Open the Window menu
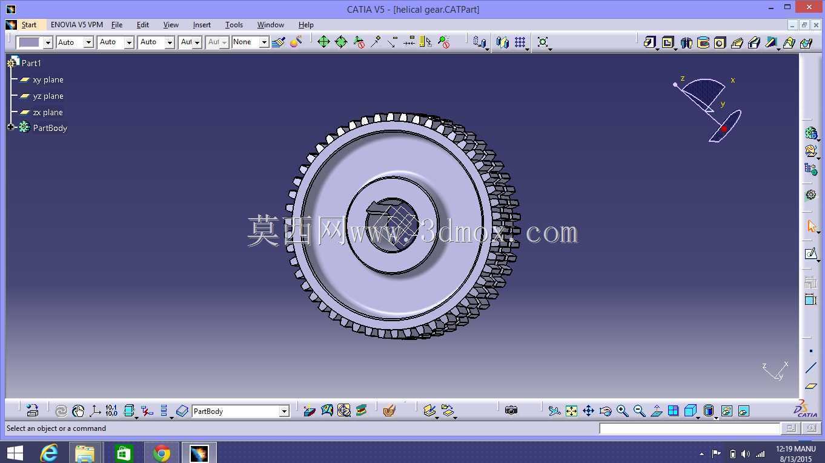 271,25
